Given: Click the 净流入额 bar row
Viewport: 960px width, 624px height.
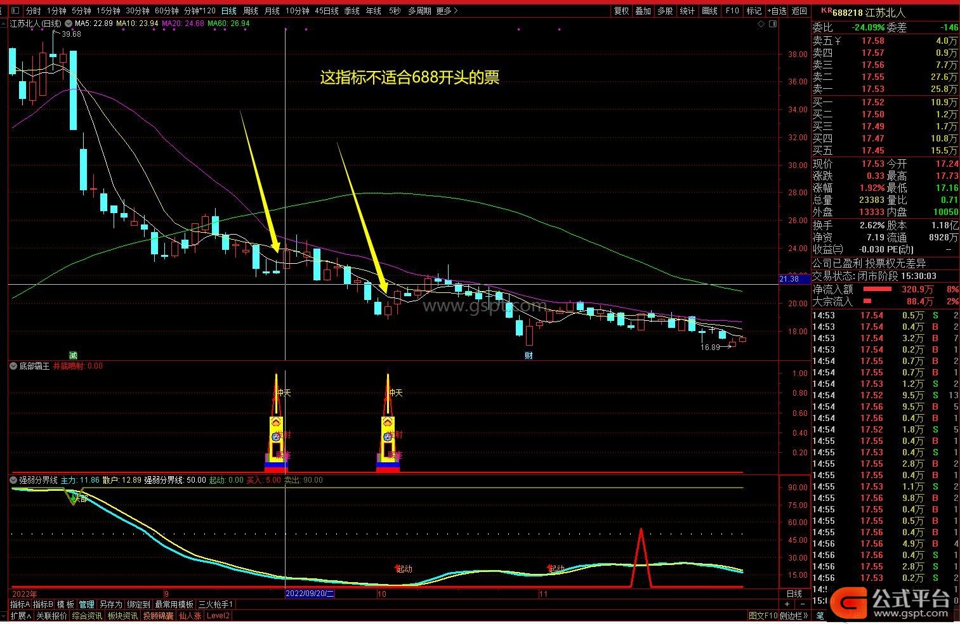Looking at the screenshot, I should pos(885,289).
